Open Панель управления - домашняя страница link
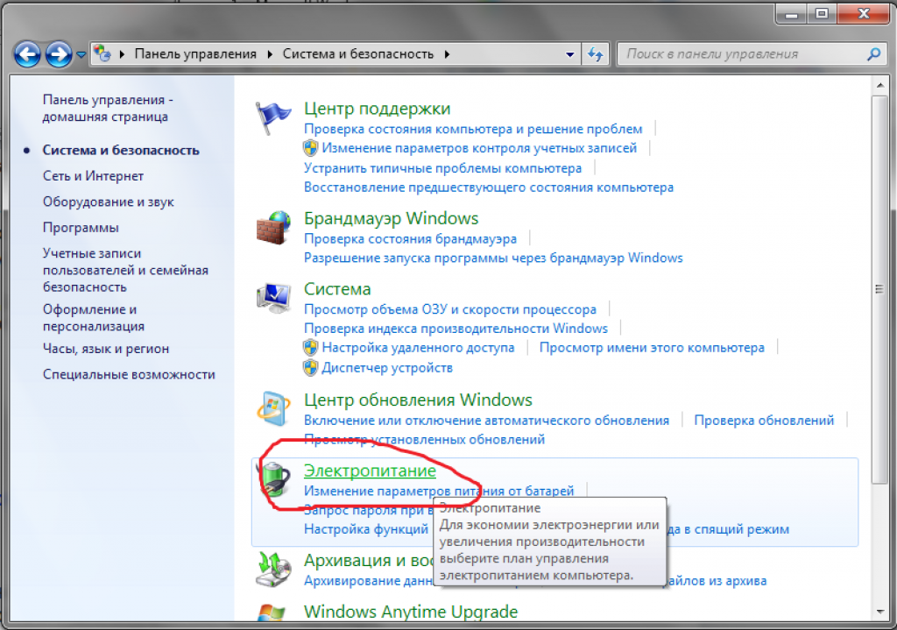 tap(108, 108)
